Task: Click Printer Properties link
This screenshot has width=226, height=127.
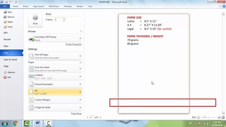Action: click(73, 44)
